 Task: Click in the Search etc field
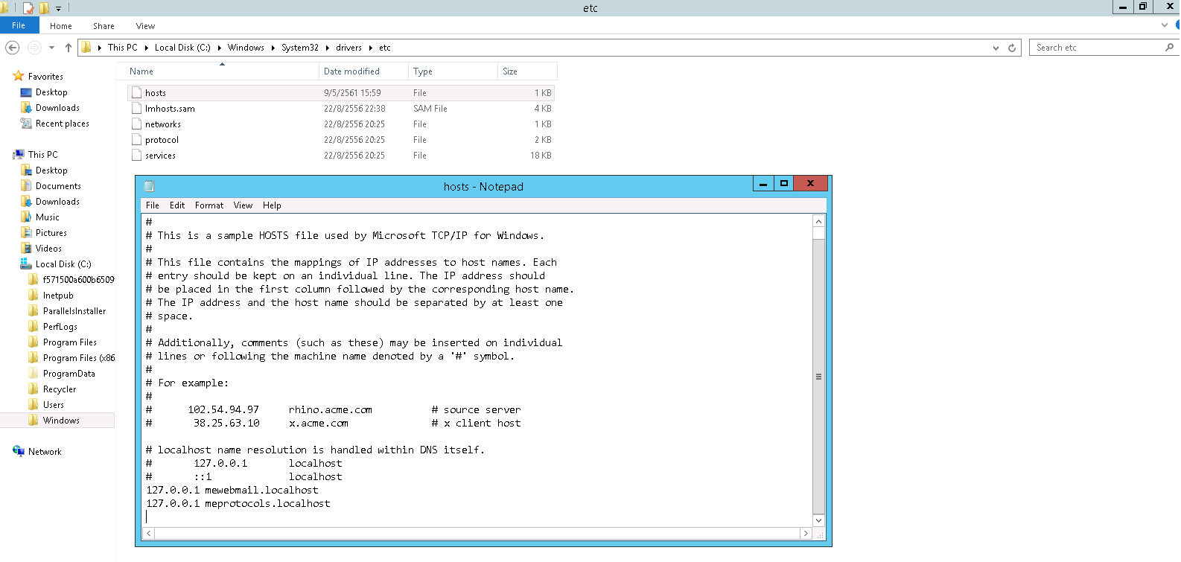click(x=1095, y=48)
